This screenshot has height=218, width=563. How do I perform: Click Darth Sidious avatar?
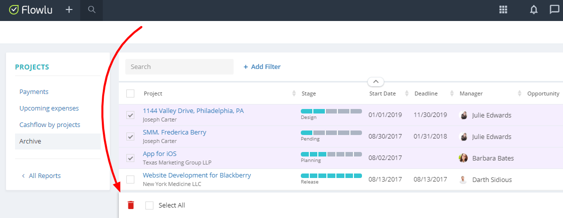(464, 179)
